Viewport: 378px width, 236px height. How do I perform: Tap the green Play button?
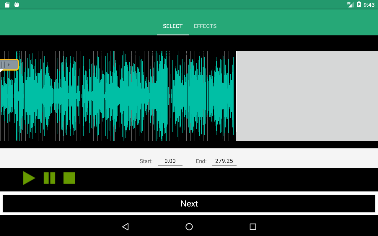(x=29, y=178)
